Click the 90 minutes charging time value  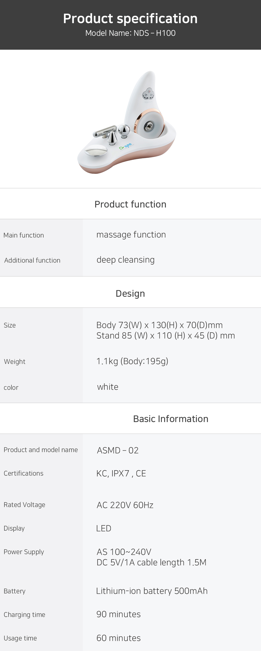click(118, 614)
